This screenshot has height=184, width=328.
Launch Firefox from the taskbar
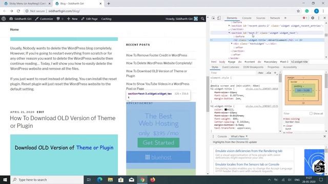pos(153,179)
